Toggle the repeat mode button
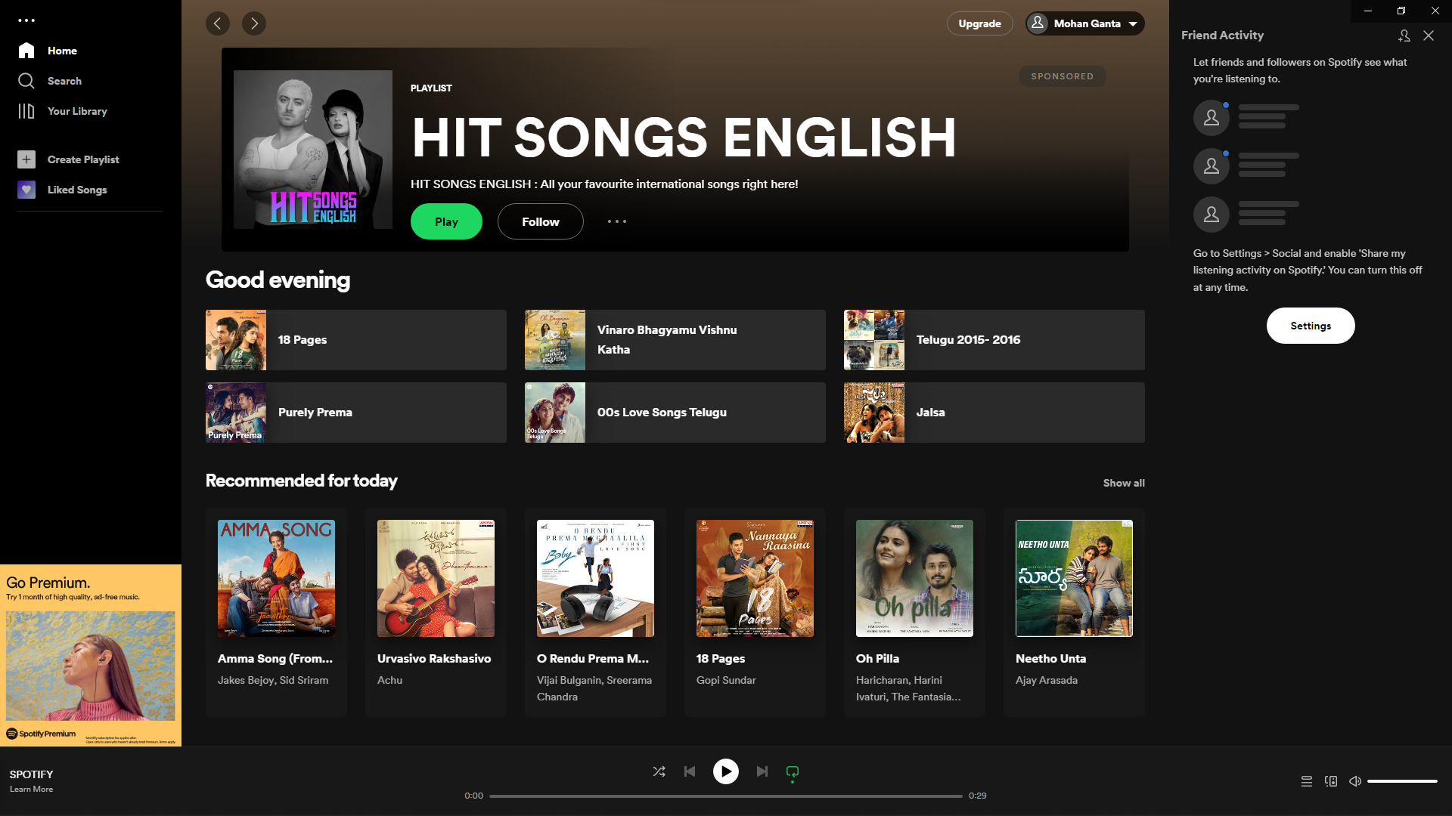 click(x=793, y=771)
